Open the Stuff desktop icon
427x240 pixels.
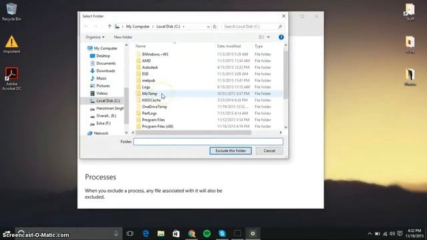click(x=410, y=12)
